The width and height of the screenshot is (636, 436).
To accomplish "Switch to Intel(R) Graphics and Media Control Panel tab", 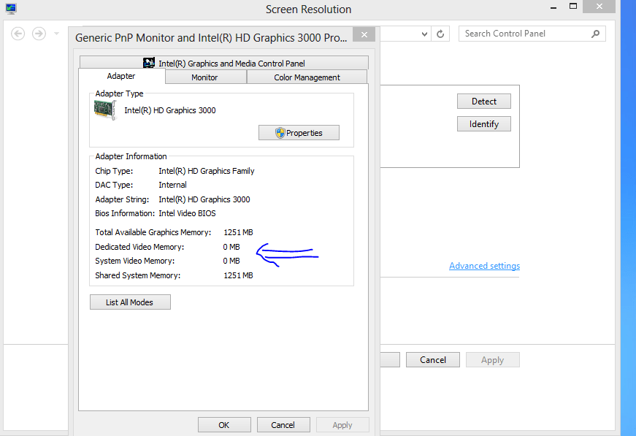I will pos(224,63).
